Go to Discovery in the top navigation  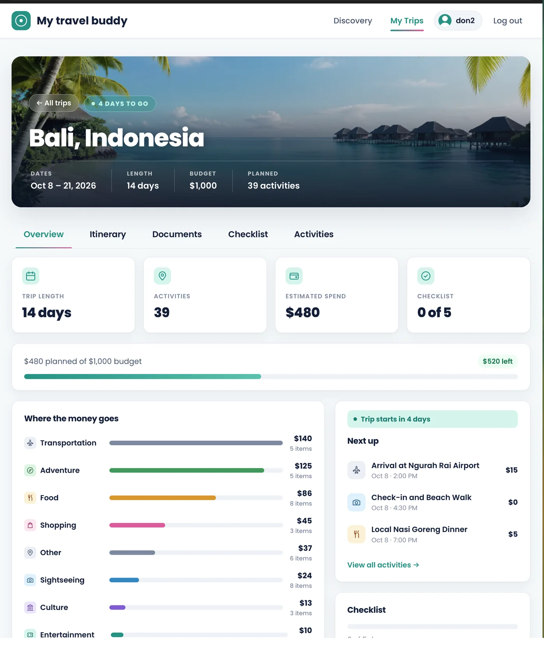pyautogui.click(x=352, y=21)
